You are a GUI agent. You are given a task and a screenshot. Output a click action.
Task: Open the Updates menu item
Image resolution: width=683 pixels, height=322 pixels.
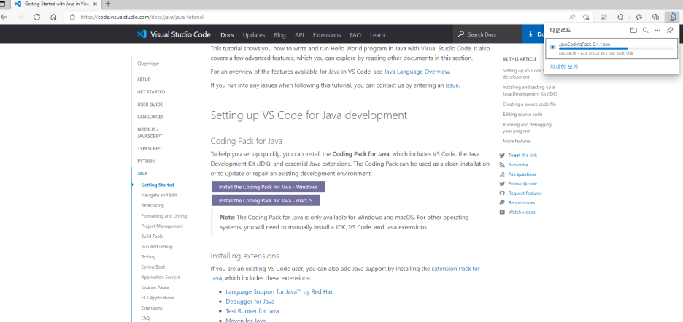tap(254, 35)
